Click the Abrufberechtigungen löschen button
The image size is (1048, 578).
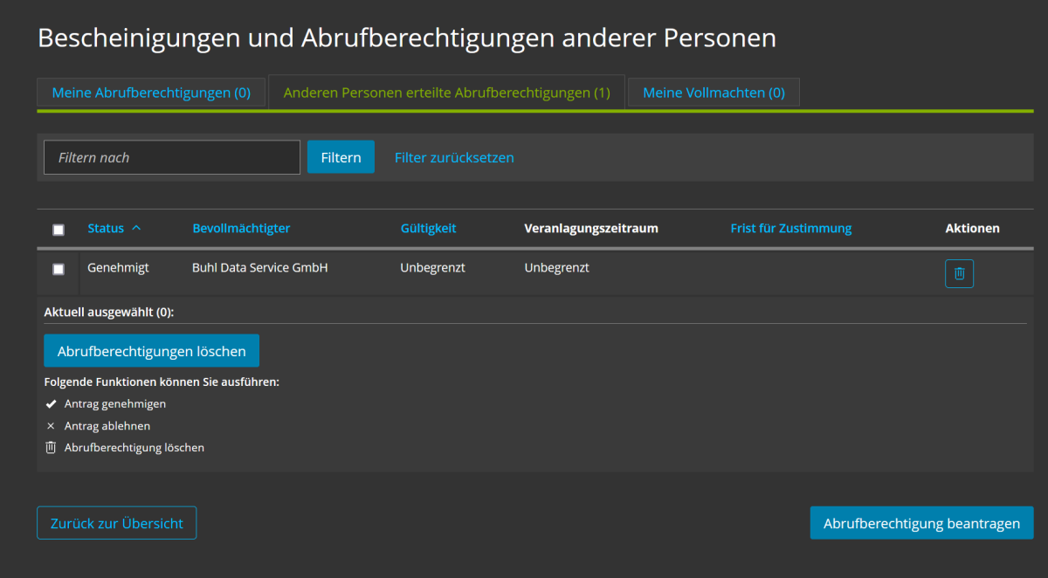[151, 351]
